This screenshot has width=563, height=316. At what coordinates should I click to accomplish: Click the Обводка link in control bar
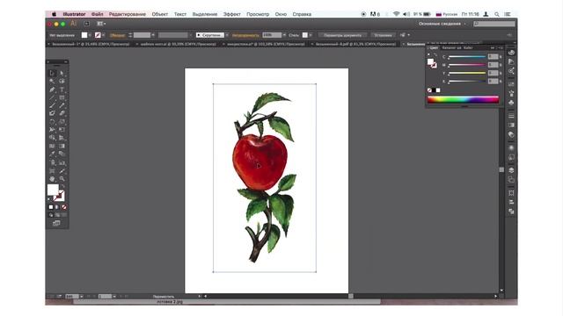(117, 35)
